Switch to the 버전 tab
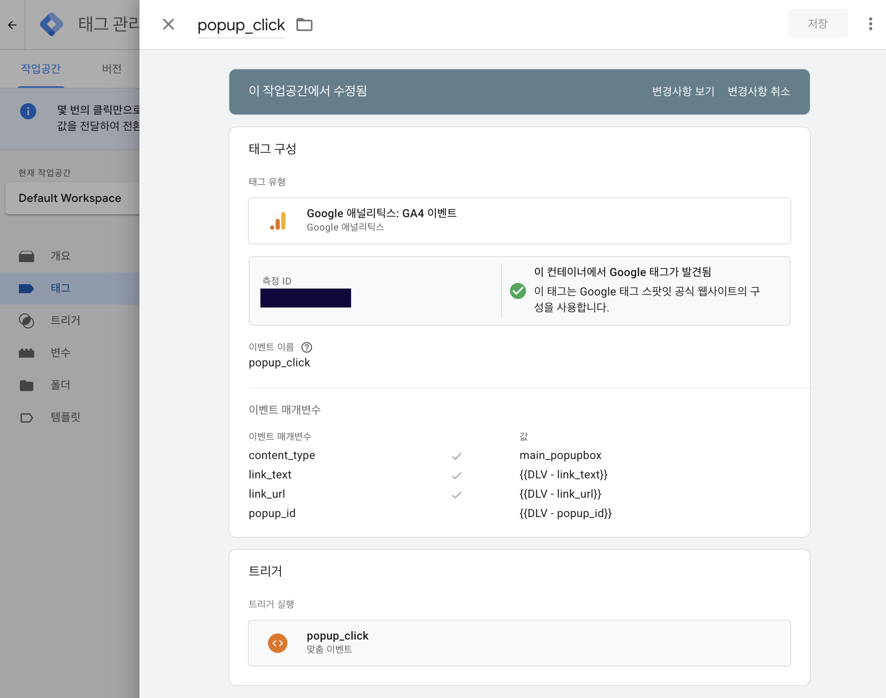Viewport: 886px width, 698px height. (x=112, y=69)
